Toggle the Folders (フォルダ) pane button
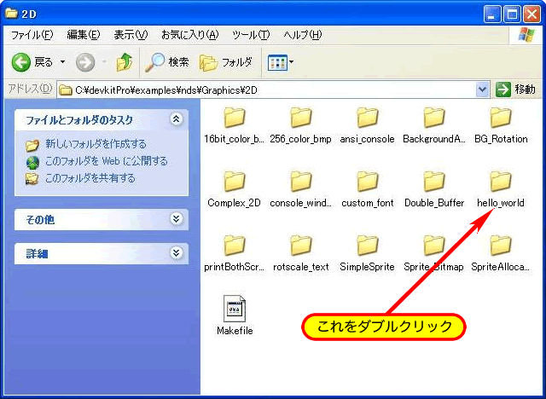Image resolution: width=546 pixels, height=399 pixels. tap(226, 62)
